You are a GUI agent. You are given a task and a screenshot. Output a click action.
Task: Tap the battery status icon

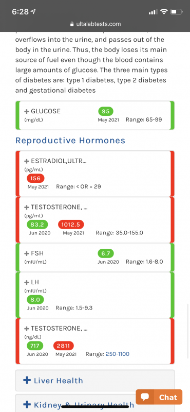point(176,12)
